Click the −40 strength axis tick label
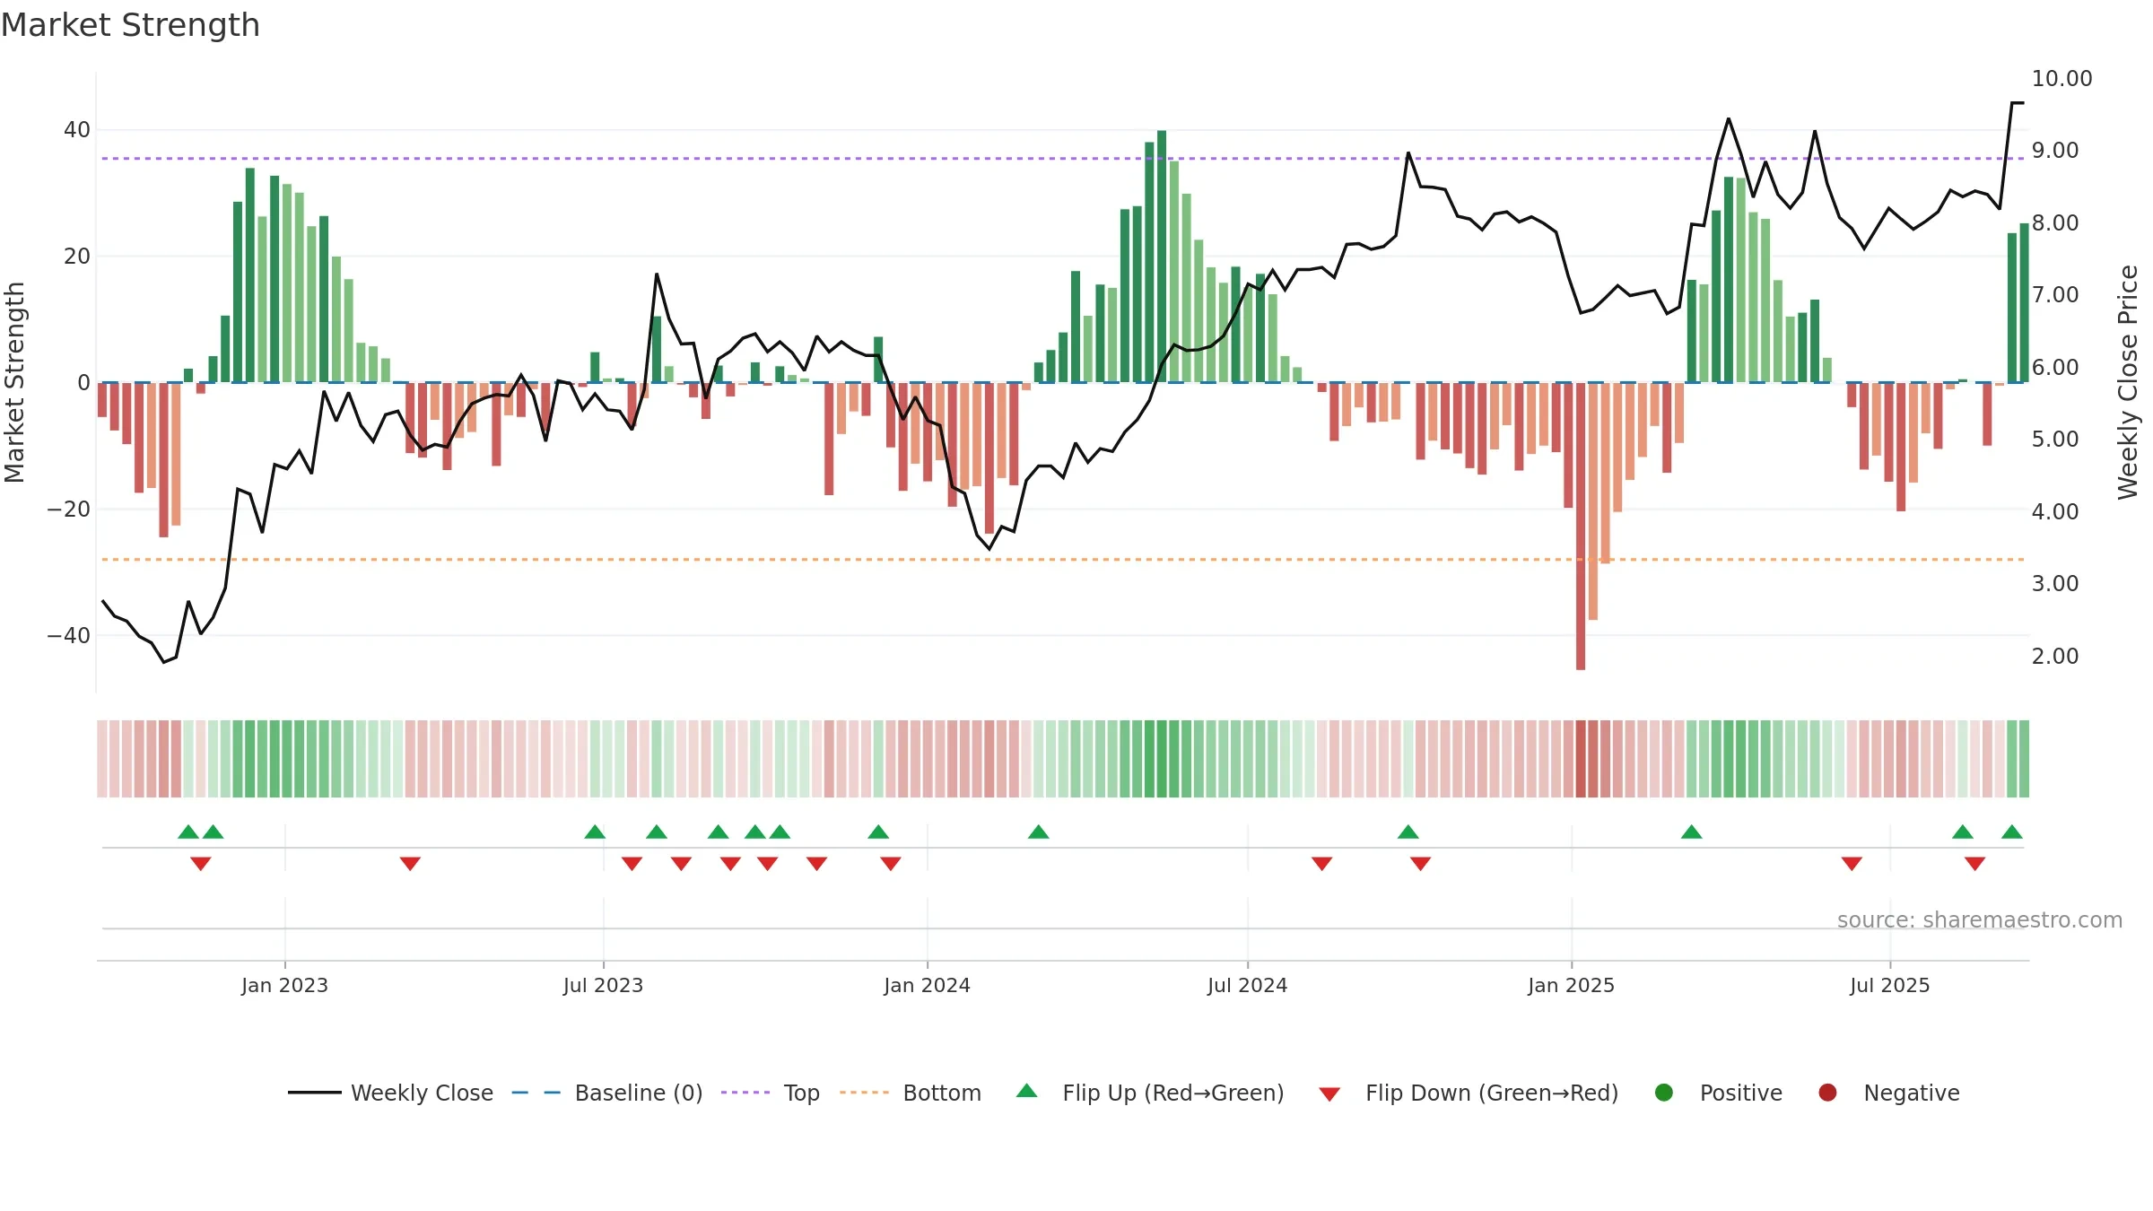Image resolution: width=2153 pixels, height=1211 pixels. 69,636
